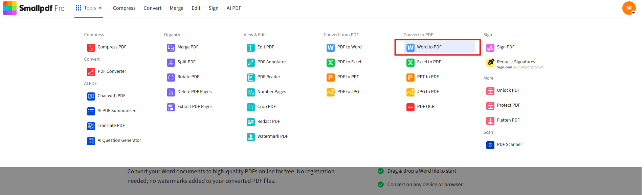
Task: Open the Compress tab in top navigation
Action: [124, 8]
